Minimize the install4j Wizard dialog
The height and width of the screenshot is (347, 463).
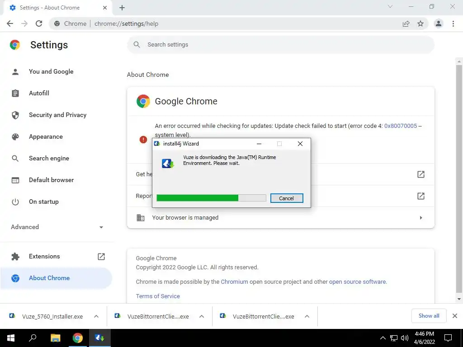[259, 144]
